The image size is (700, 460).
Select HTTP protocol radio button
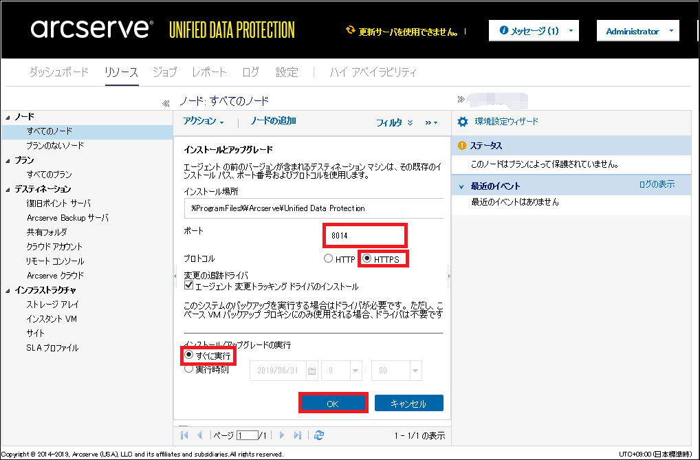pyautogui.click(x=328, y=258)
